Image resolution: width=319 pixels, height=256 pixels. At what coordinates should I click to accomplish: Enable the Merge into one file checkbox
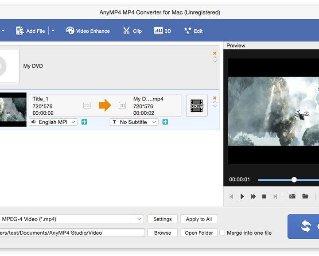pos(222,233)
